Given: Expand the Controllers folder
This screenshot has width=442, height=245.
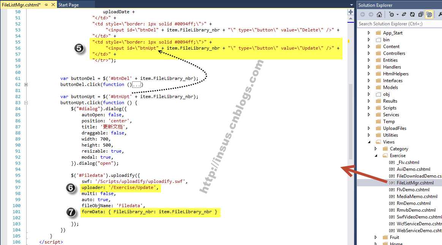Looking at the screenshot, I should tap(369, 53).
